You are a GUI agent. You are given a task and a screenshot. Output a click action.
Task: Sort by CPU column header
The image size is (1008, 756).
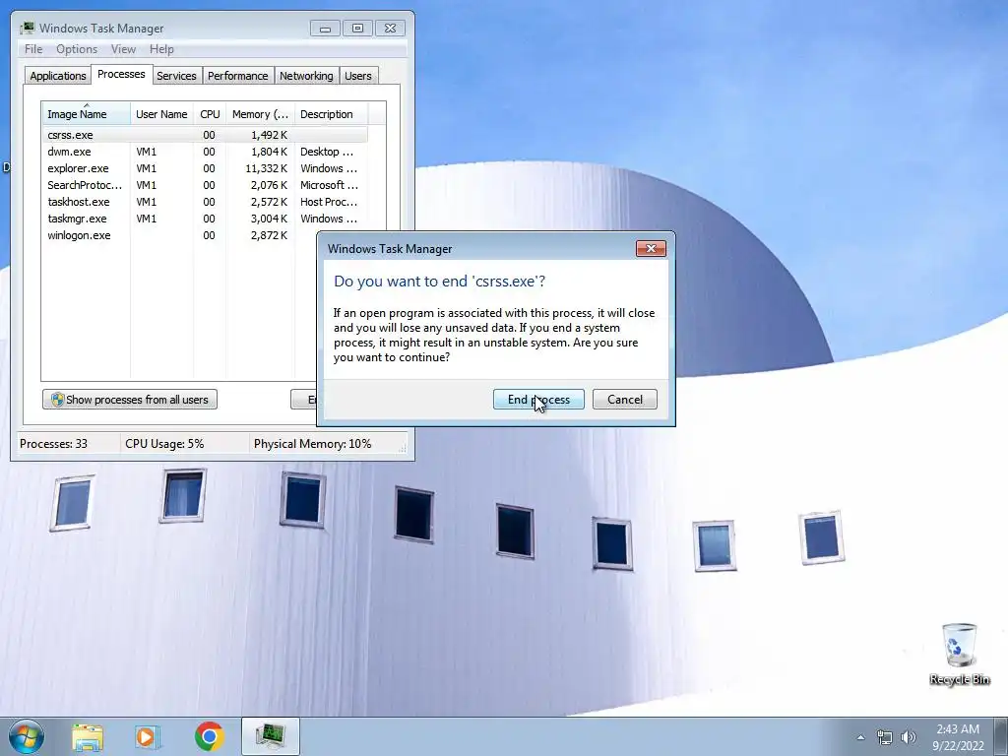tap(210, 114)
